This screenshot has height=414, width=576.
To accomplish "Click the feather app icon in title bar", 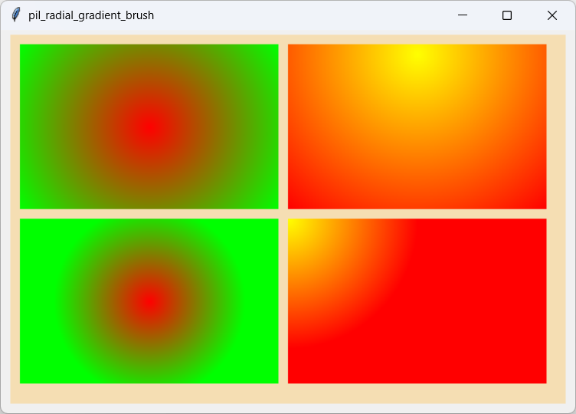I will coord(16,15).
